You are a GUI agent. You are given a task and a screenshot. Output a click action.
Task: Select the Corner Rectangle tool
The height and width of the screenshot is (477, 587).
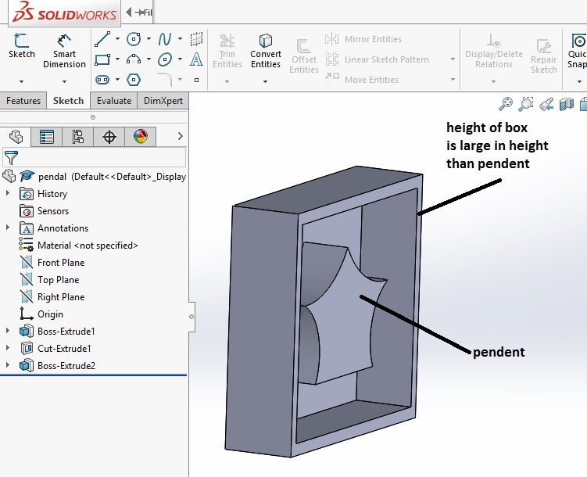pos(102,59)
